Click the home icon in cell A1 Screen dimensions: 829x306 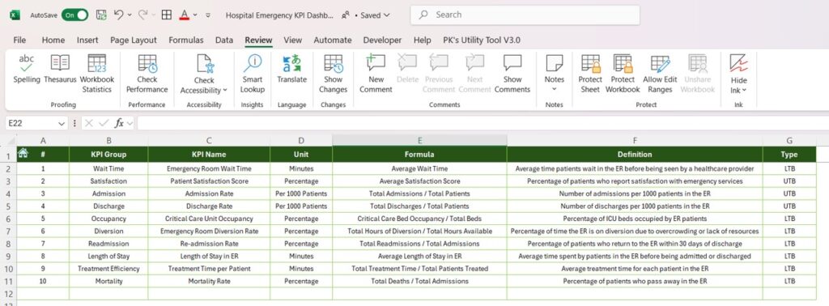point(23,153)
